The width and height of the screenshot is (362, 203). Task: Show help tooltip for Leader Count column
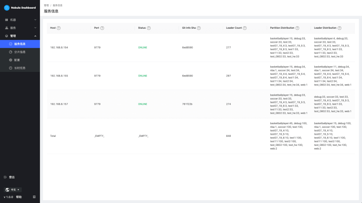point(245,28)
